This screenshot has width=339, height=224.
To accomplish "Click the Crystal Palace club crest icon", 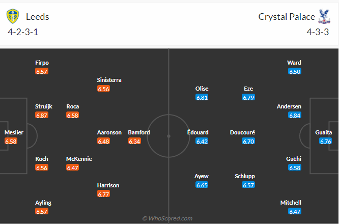I will coord(324,17).
